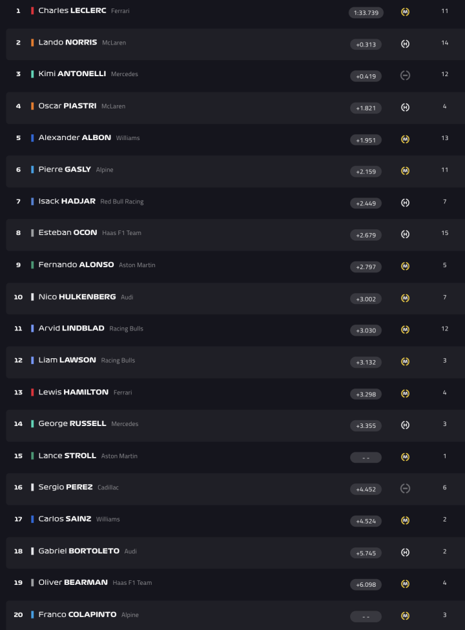Click the McLaren orange color bar by Norris
The image size is (465, 630).
(x=32, y=43)
